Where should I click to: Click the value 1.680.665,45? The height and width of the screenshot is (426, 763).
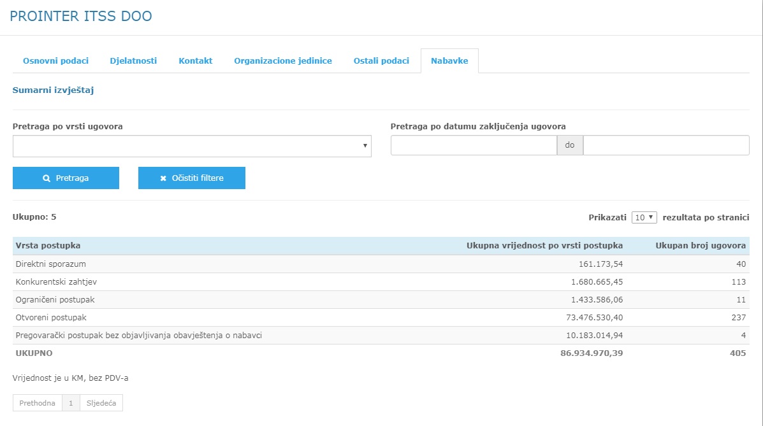click(x=597, y=282)
